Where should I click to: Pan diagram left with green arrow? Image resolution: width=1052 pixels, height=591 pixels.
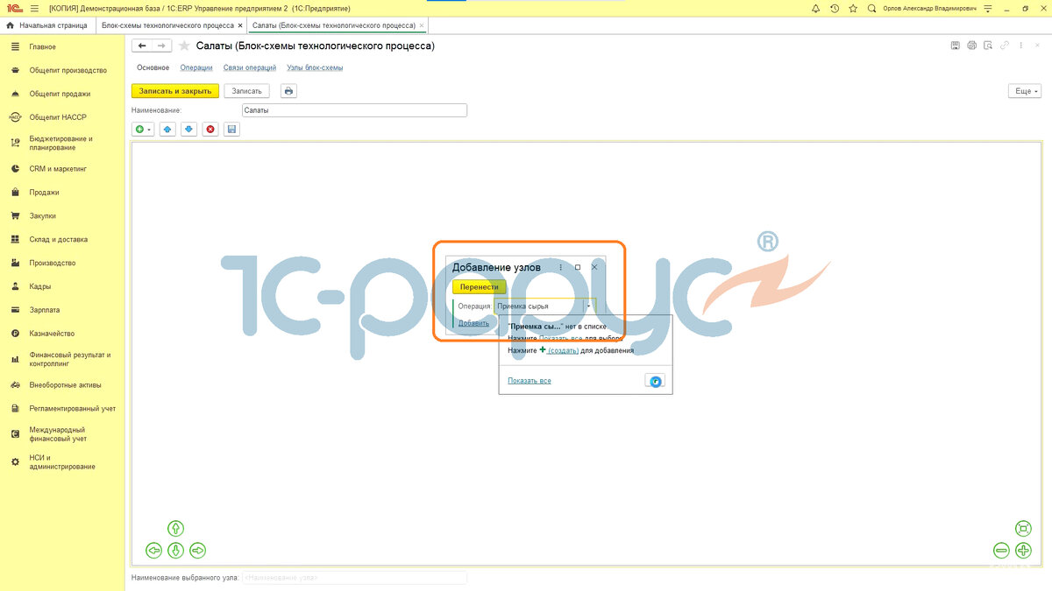(x=153, y=551)
